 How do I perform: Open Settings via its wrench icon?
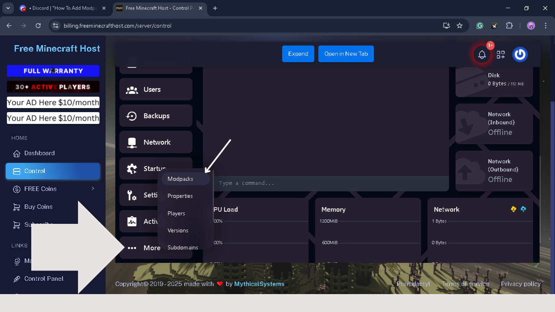pyautogui.click(x=132, y=195)
